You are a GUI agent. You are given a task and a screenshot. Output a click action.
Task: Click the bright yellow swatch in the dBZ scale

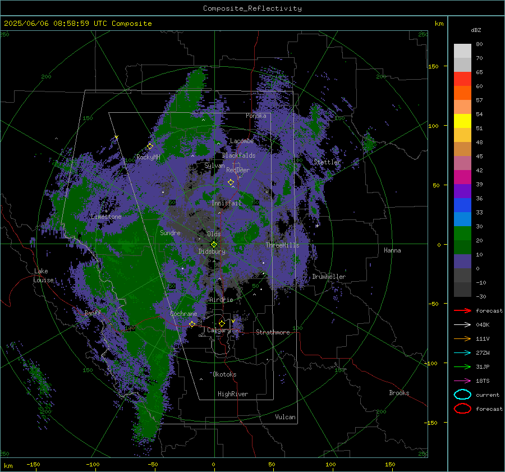click(462, 121)
